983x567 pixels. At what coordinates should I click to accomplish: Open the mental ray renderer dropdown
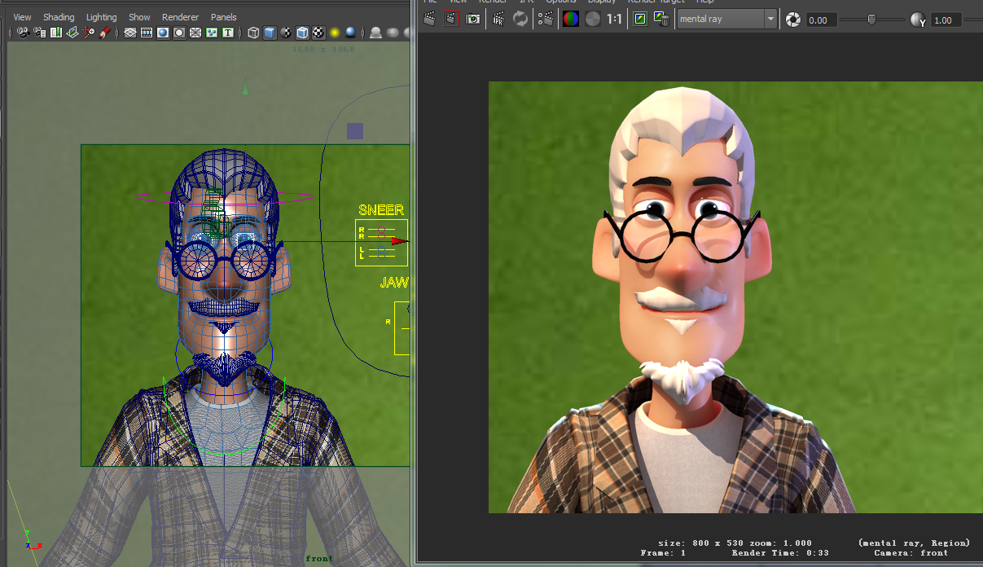pyautogui.click(x=726, y=19)
